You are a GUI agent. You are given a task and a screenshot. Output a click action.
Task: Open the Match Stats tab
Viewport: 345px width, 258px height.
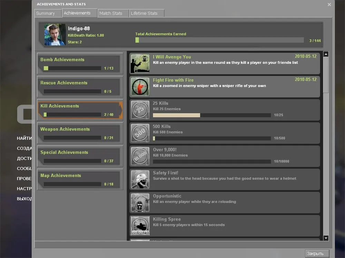tap(113, 13)
